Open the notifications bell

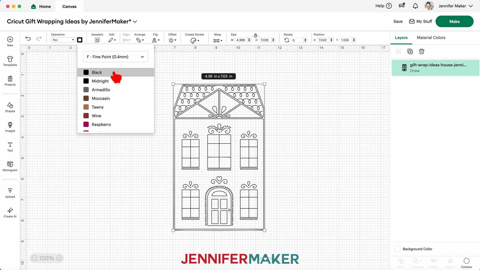(x=415, y=6)
